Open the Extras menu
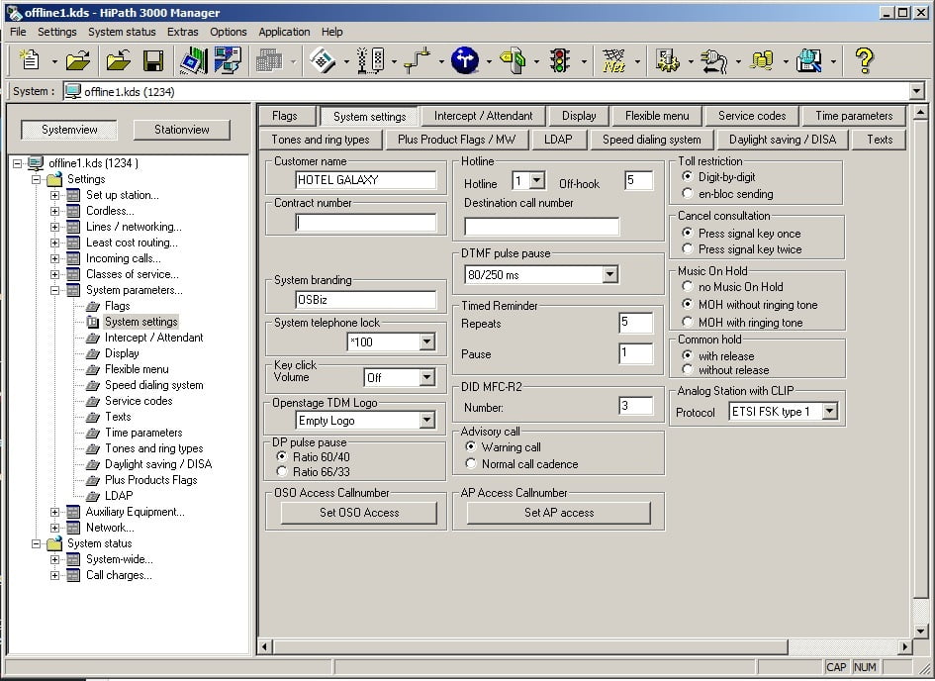Image resolution: width=935 pixels, height=681 pixels. coord(183,32)
